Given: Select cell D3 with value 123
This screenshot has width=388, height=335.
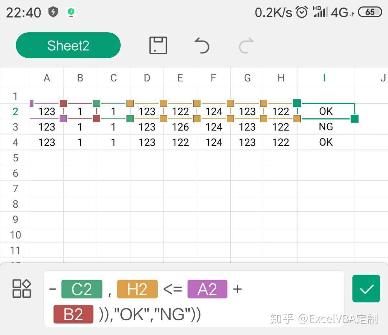Looking at the screenshot, I should click(x=147, y=127).
